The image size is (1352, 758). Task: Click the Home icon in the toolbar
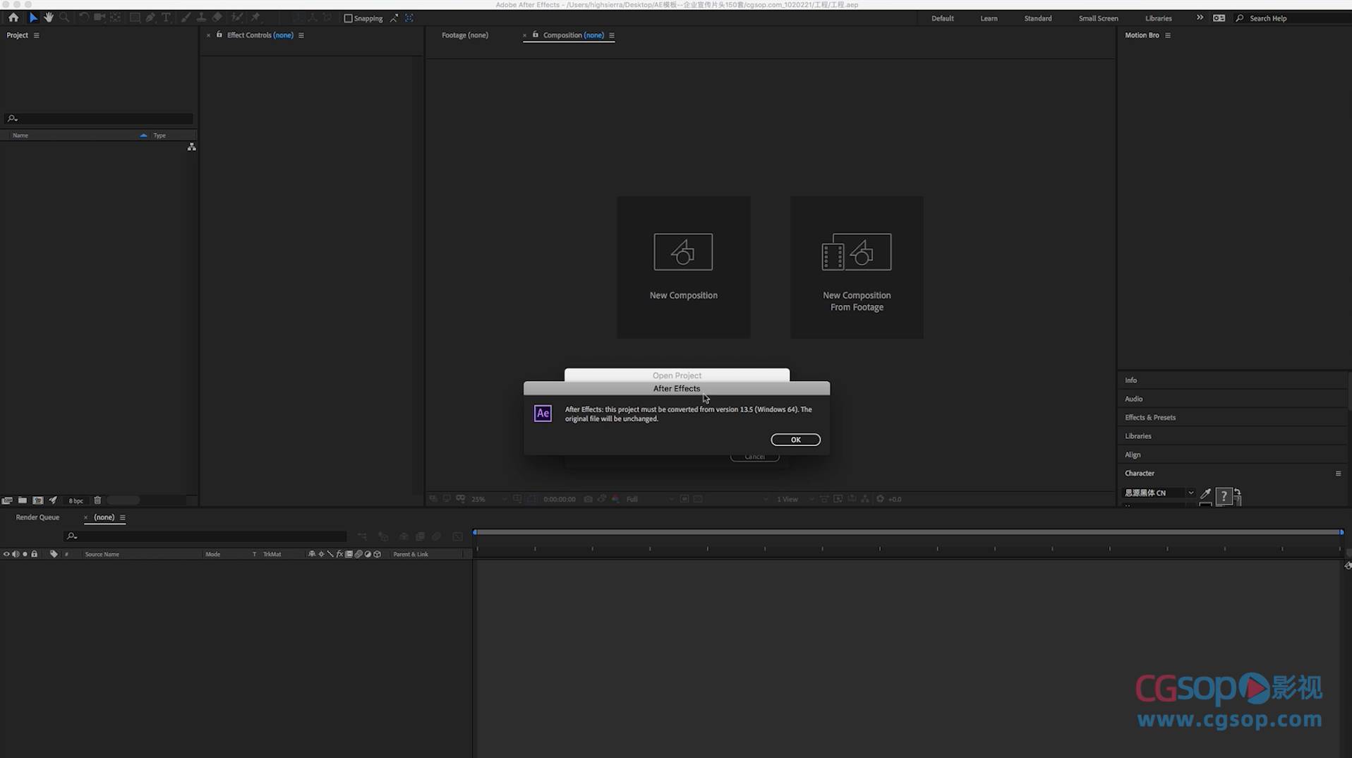click(x=13, y=18)
